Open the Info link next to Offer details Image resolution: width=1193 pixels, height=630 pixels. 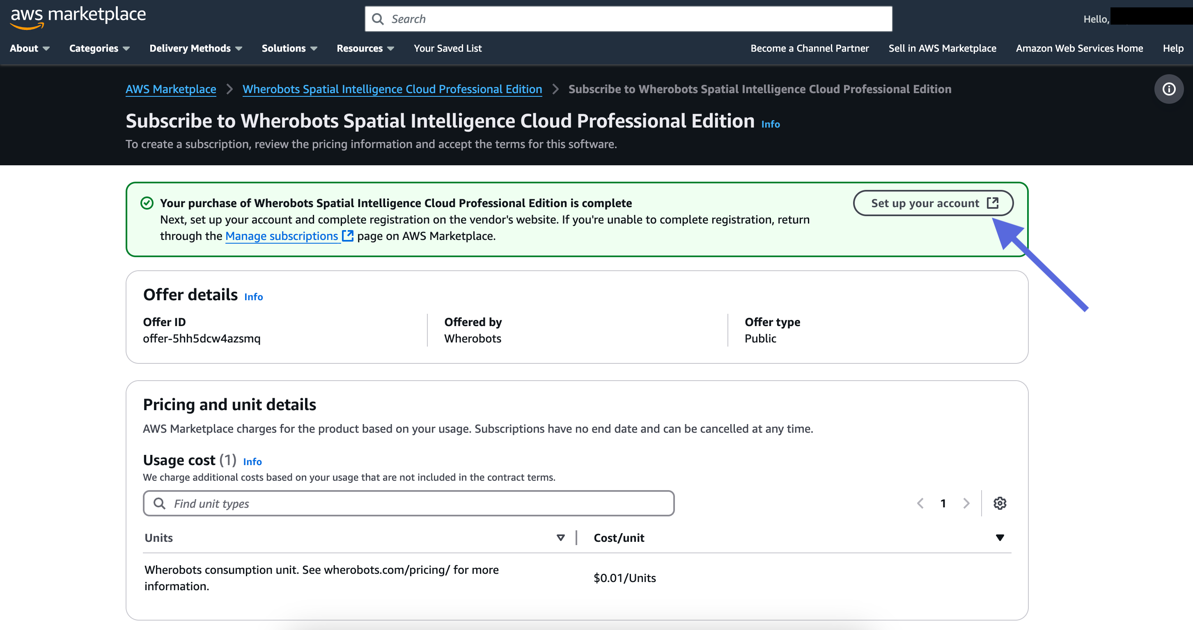point(253,297)
